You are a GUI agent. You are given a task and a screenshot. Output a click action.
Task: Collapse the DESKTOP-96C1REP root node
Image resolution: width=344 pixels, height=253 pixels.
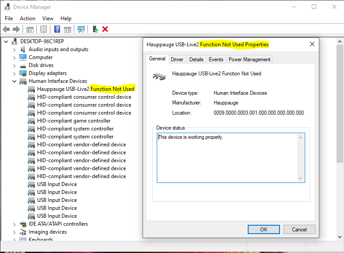pos(6,41)
